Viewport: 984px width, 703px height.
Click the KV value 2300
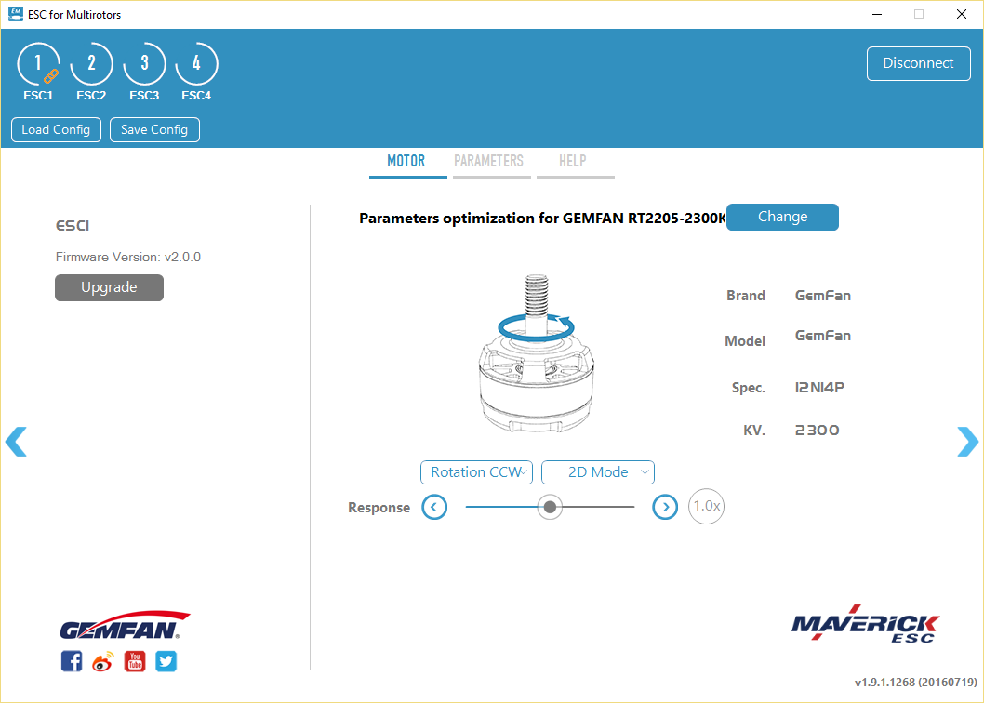(818, 430)
